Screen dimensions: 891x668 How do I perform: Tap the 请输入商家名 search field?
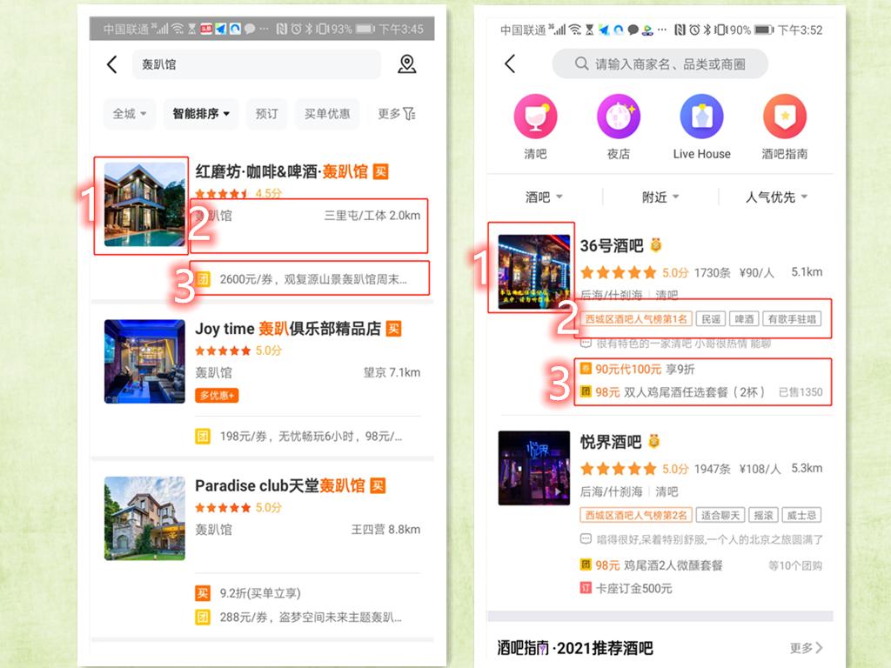coord(659,63)
